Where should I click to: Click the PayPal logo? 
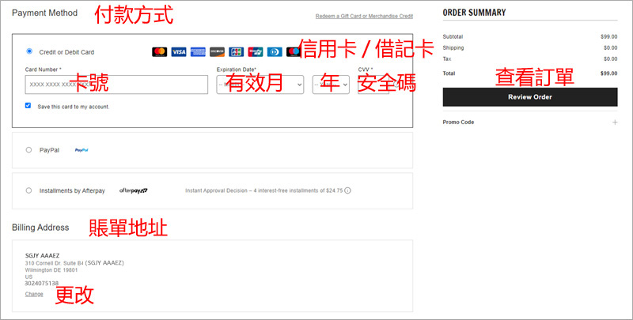point(81,149)
